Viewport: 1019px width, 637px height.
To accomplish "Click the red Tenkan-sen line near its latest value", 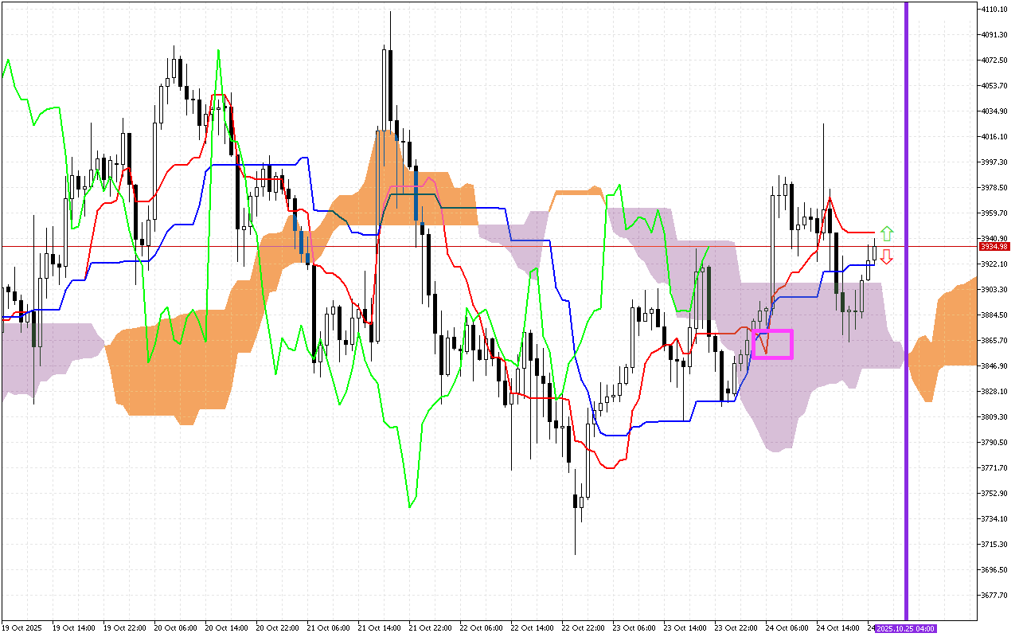I will click(x=860, y=233).
